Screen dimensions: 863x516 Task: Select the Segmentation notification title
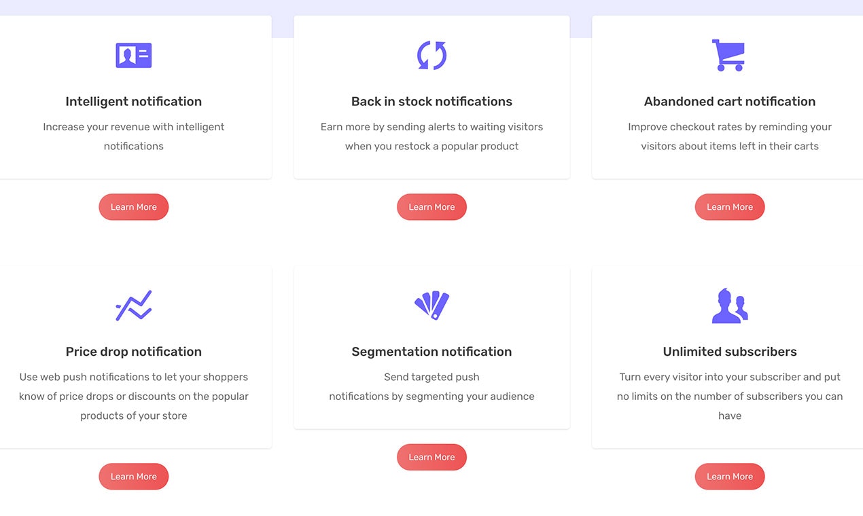(431, 352)
